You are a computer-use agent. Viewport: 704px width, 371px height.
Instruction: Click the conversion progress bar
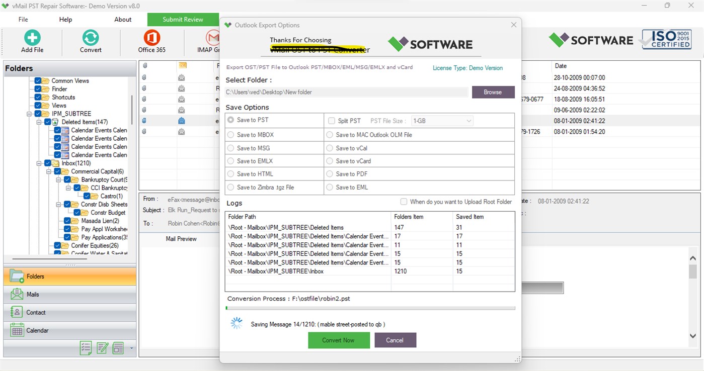370,307
